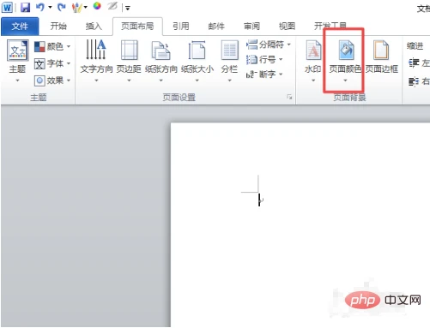Open the 纸张大小 (Paper Size) button
The height and width of the screenshot is (328, 430).
click(197, 61)
